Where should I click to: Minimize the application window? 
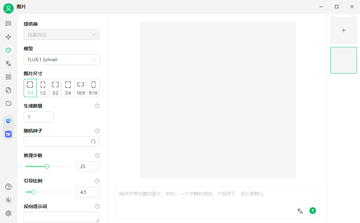click(321, 7)
